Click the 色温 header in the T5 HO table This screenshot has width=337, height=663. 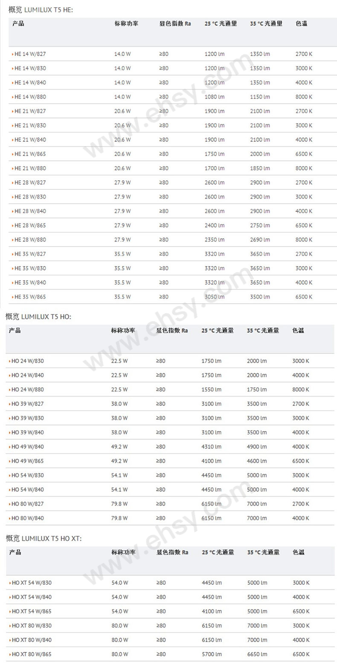(298, 330)
